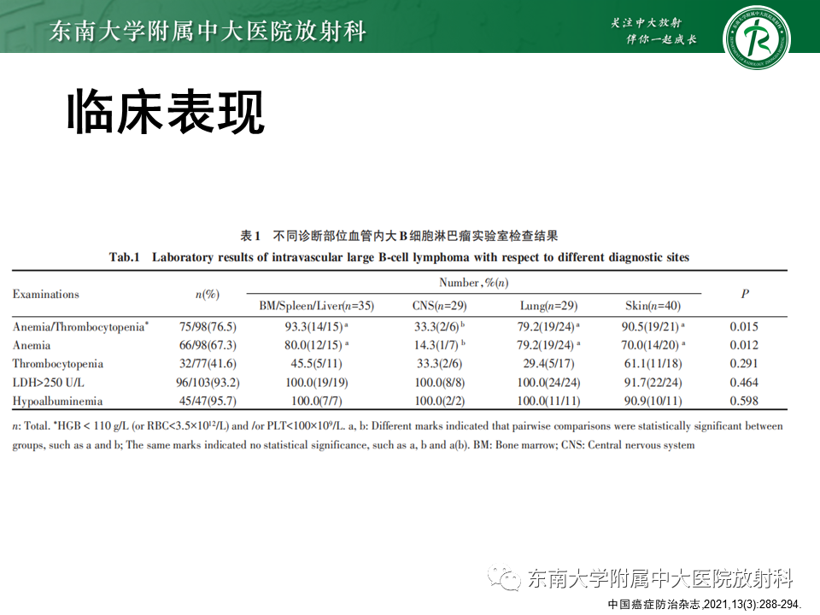This screenshot has height=615, width=820.
Task: Click the P column header
Action: point(745,295)
